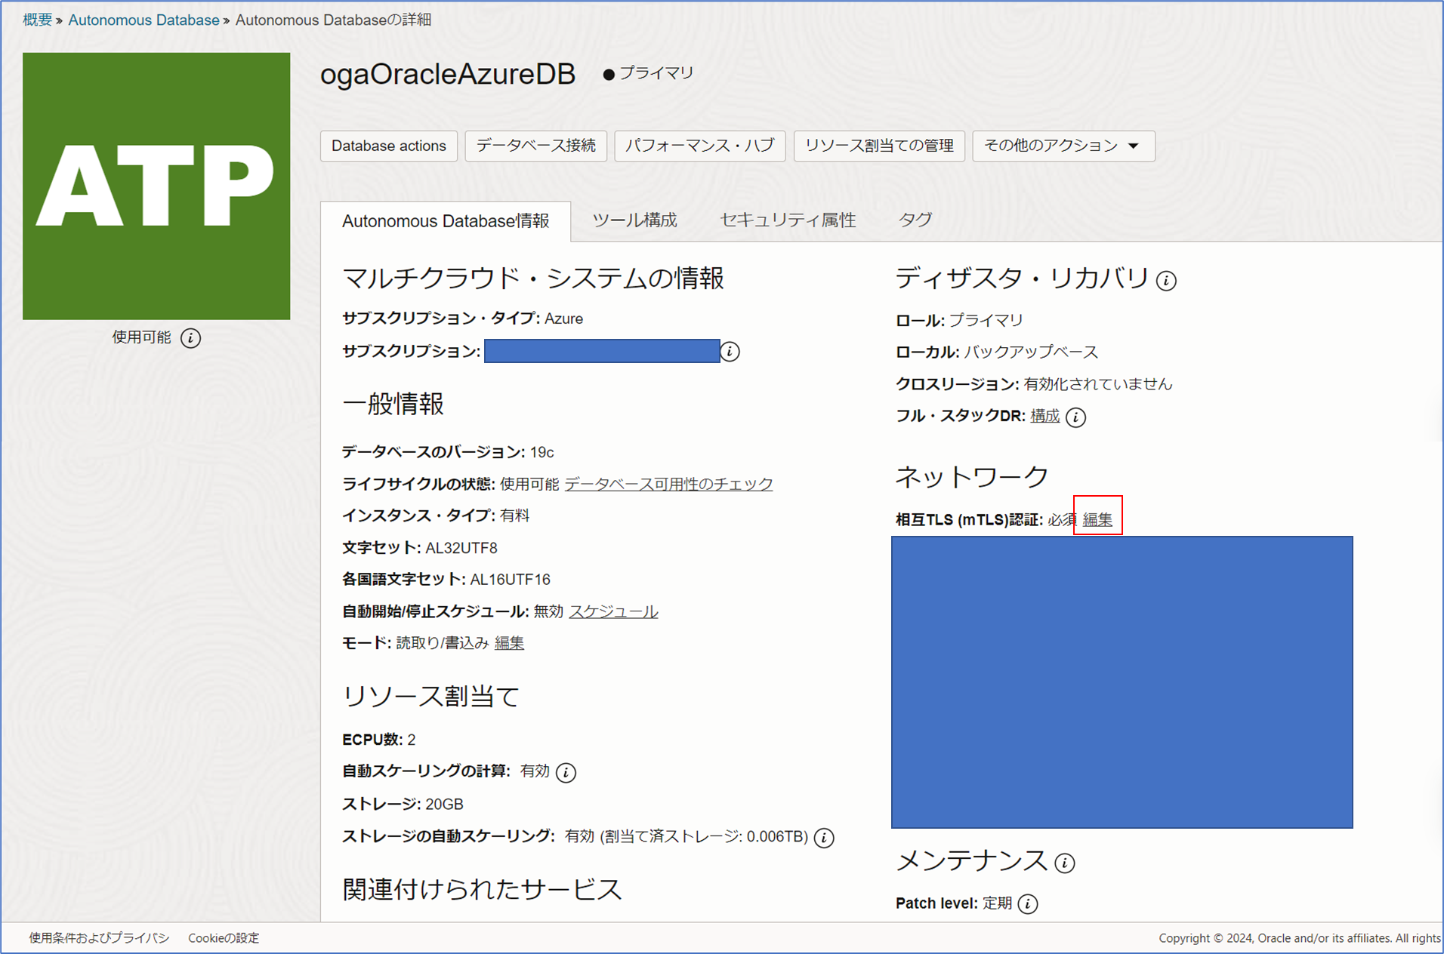
Task: Open the セキュリティ属性 tab
Action: pyautogui.click(x=788, y=220)
